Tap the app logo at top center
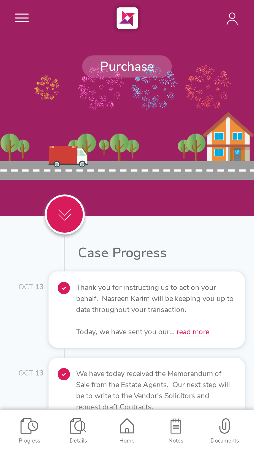 point(127,18)
